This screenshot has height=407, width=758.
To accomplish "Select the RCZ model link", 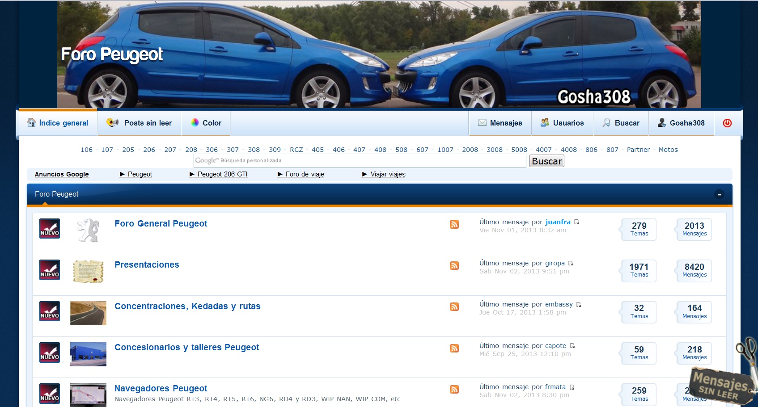I will [x=296, y=150].
